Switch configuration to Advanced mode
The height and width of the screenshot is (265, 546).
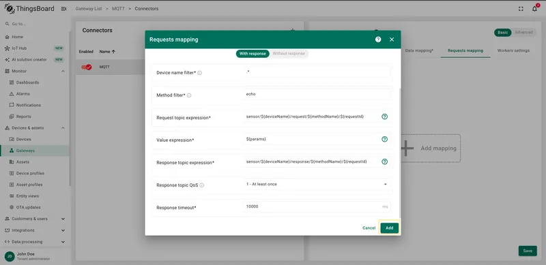tap(523, 32)
